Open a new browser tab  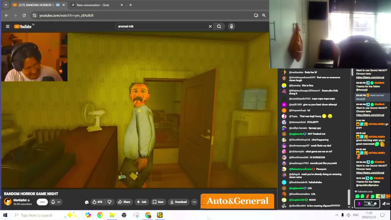tap(130, 5)
